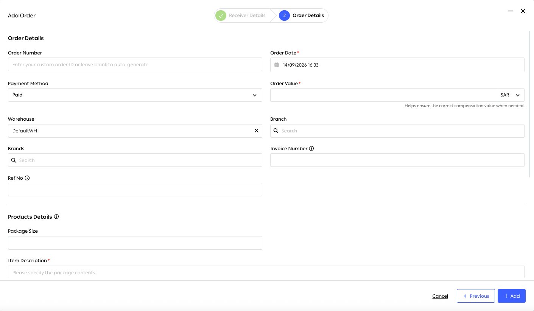
Task: Click the step 2 number badge
Action: tap(284, 16)
